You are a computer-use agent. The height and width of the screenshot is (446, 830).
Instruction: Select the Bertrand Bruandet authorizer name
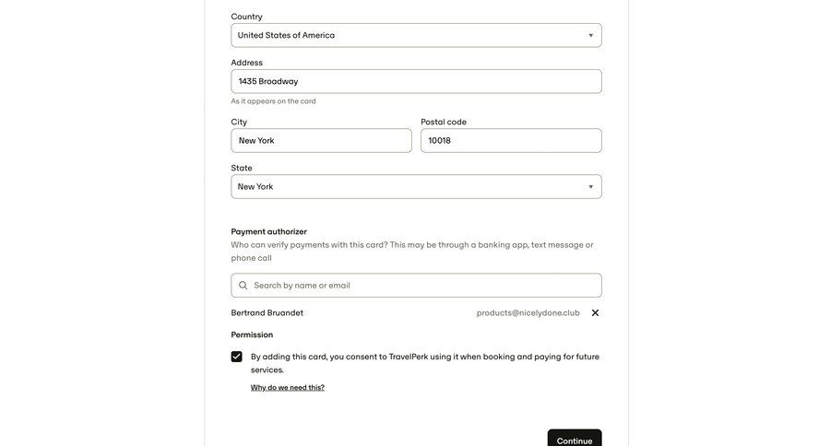tap(267, 313)
